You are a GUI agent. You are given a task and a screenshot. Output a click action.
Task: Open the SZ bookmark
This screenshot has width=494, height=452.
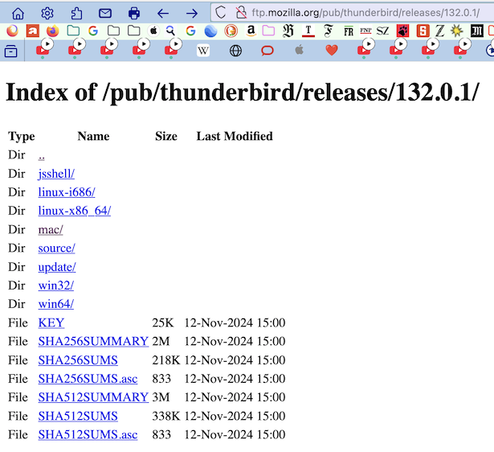[382, 31]
